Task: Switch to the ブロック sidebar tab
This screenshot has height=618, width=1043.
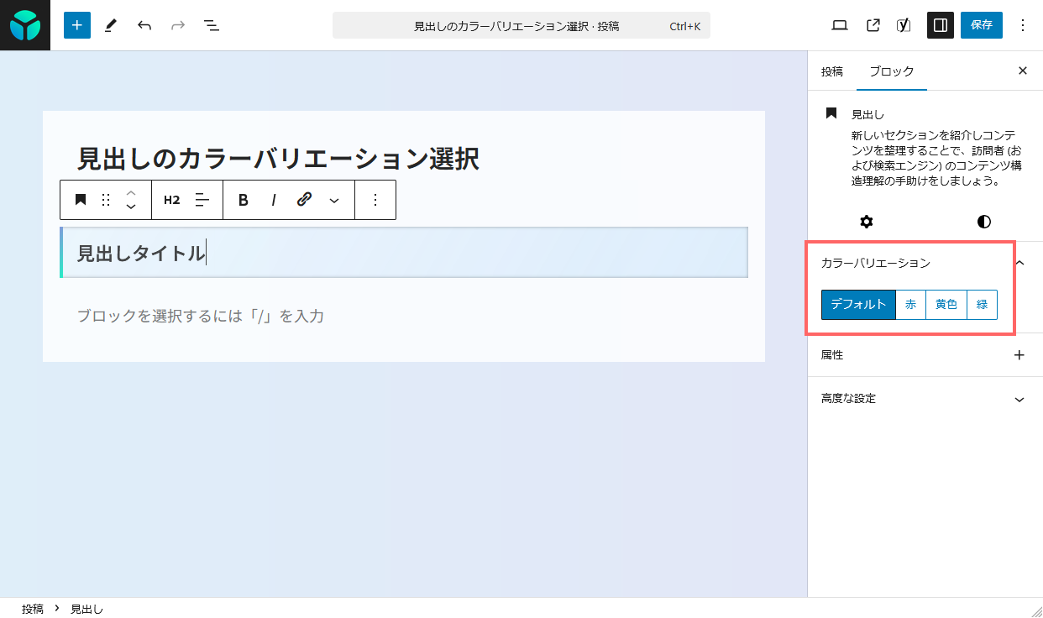Action: pos(891,71)
